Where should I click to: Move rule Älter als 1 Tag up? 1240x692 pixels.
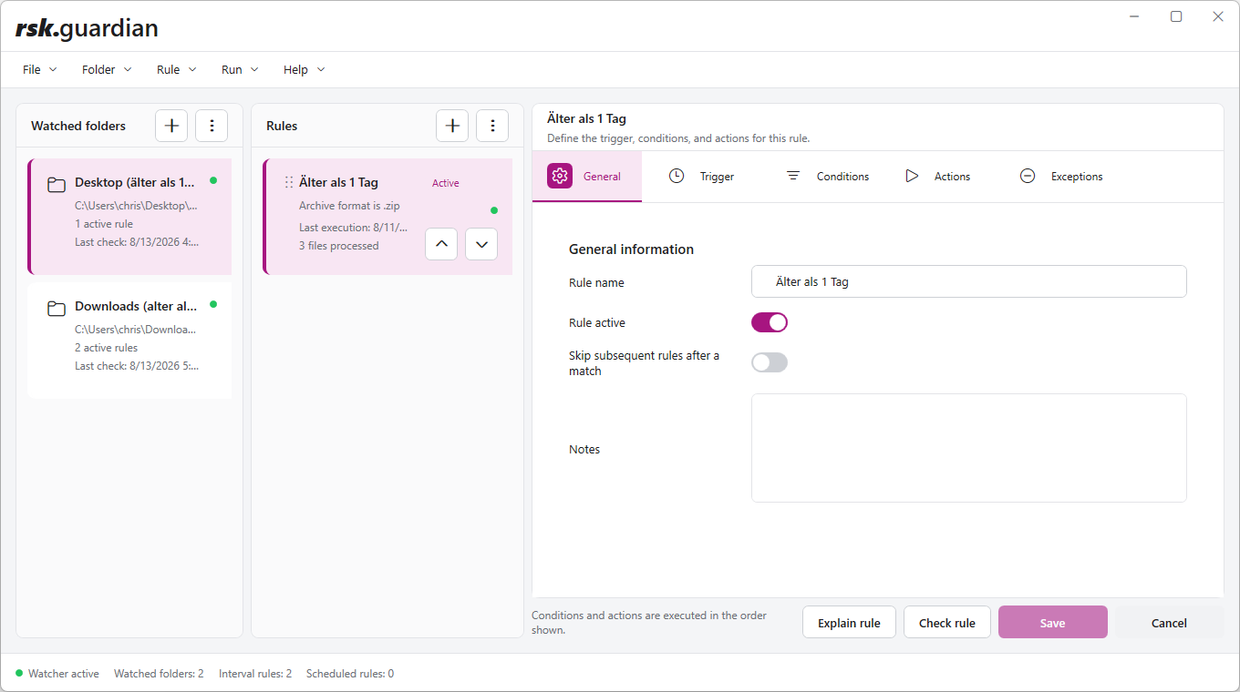pyautogui.click(x=441, y=244)
